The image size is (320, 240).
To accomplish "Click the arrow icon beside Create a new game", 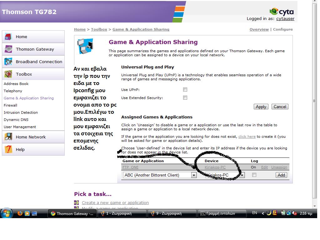I will pos(76,202).
